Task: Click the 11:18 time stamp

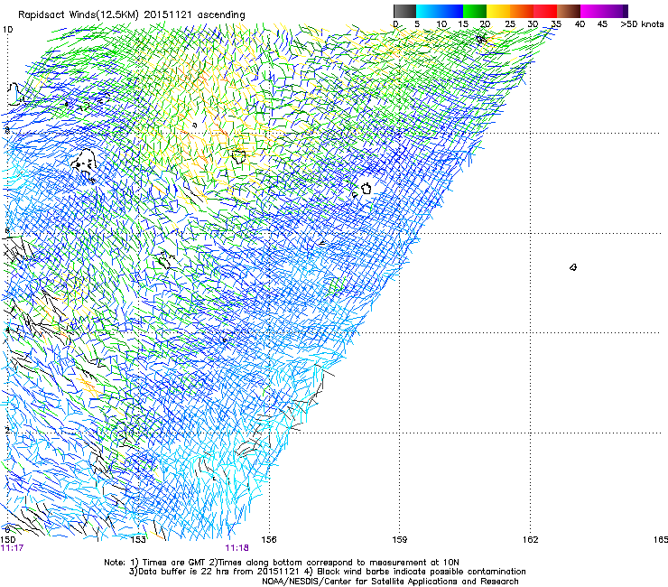Action: [237, 548]
